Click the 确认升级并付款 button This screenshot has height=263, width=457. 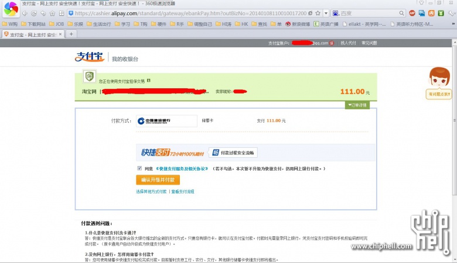[158, 180]
